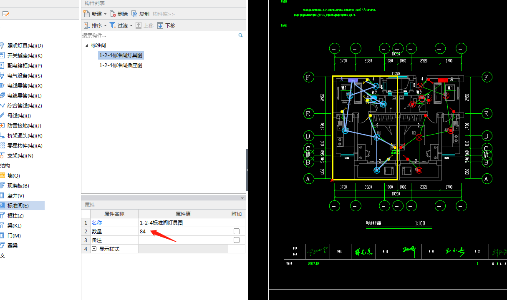Click 属性值 column header
This screenshot has width=507, height=300.
[x=183, y=214]
